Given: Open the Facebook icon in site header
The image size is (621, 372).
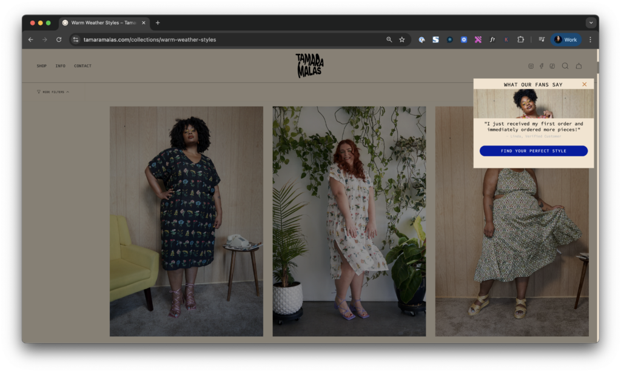Looking at the screenshot, I should point(542,66).
